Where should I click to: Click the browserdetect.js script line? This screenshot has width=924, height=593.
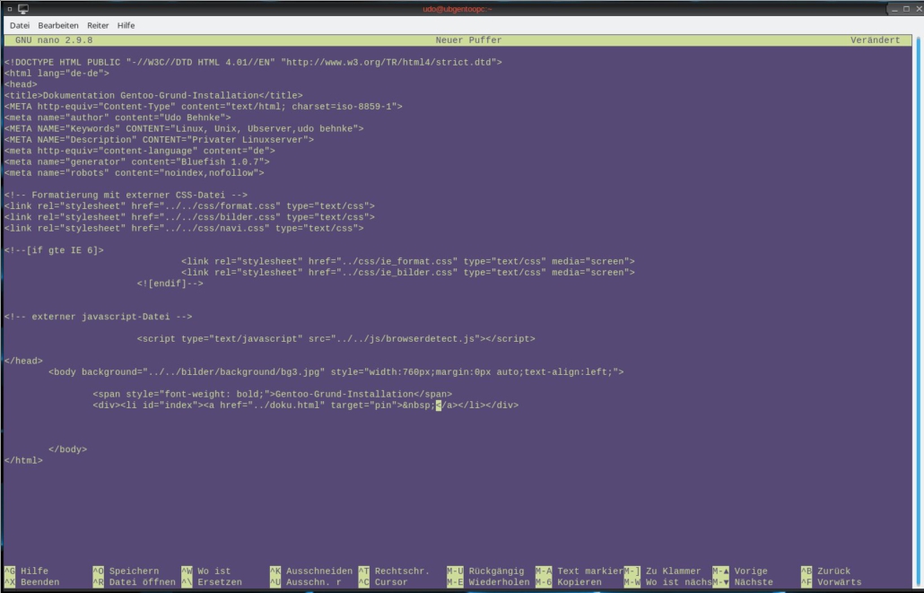[x=336, y=338]
